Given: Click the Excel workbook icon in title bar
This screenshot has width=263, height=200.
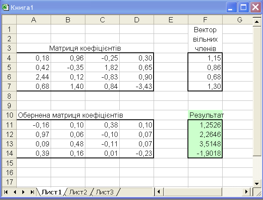Looking at the screenshot, I should pos(6,8).
